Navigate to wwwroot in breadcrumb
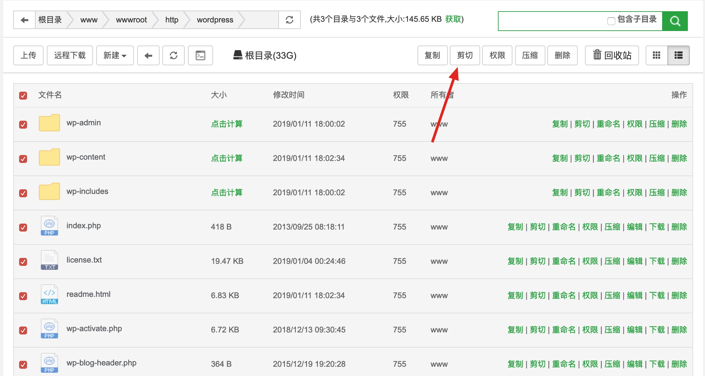Screen dimensions: 705x376 [131, 20]
